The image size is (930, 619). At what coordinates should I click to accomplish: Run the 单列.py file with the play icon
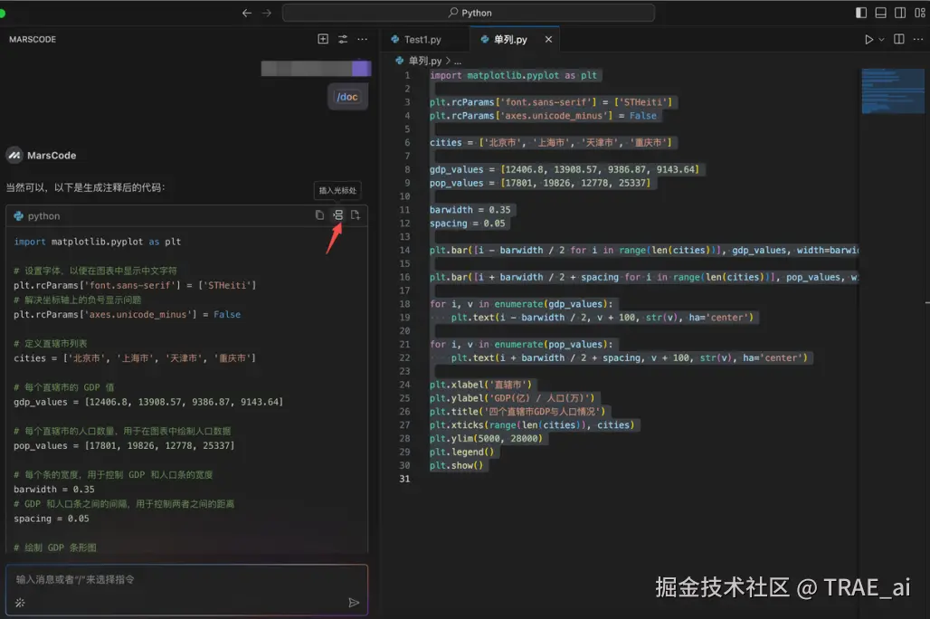868,40
